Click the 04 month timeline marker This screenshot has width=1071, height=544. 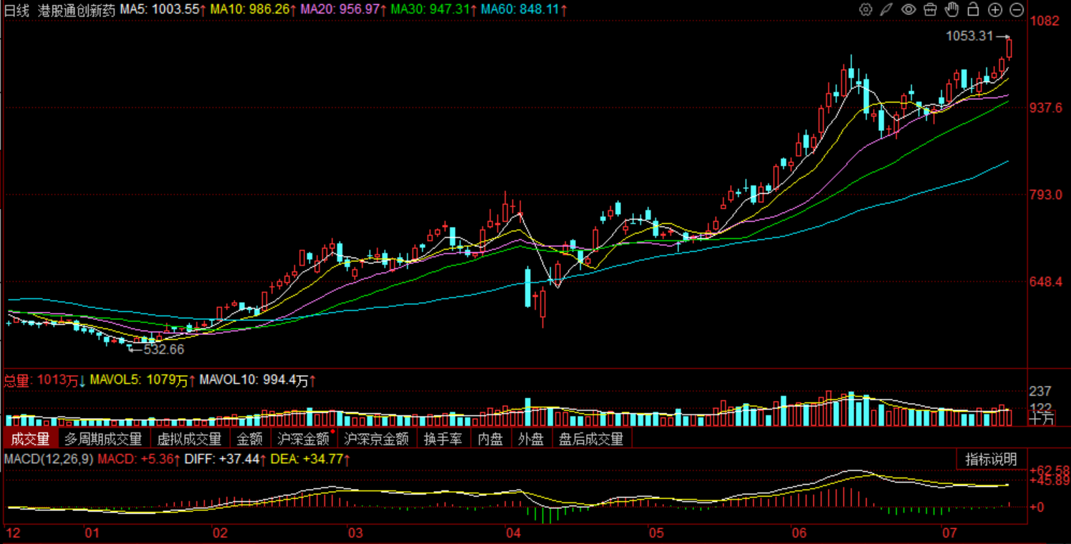pyautogui.click(x=512, y=533)
